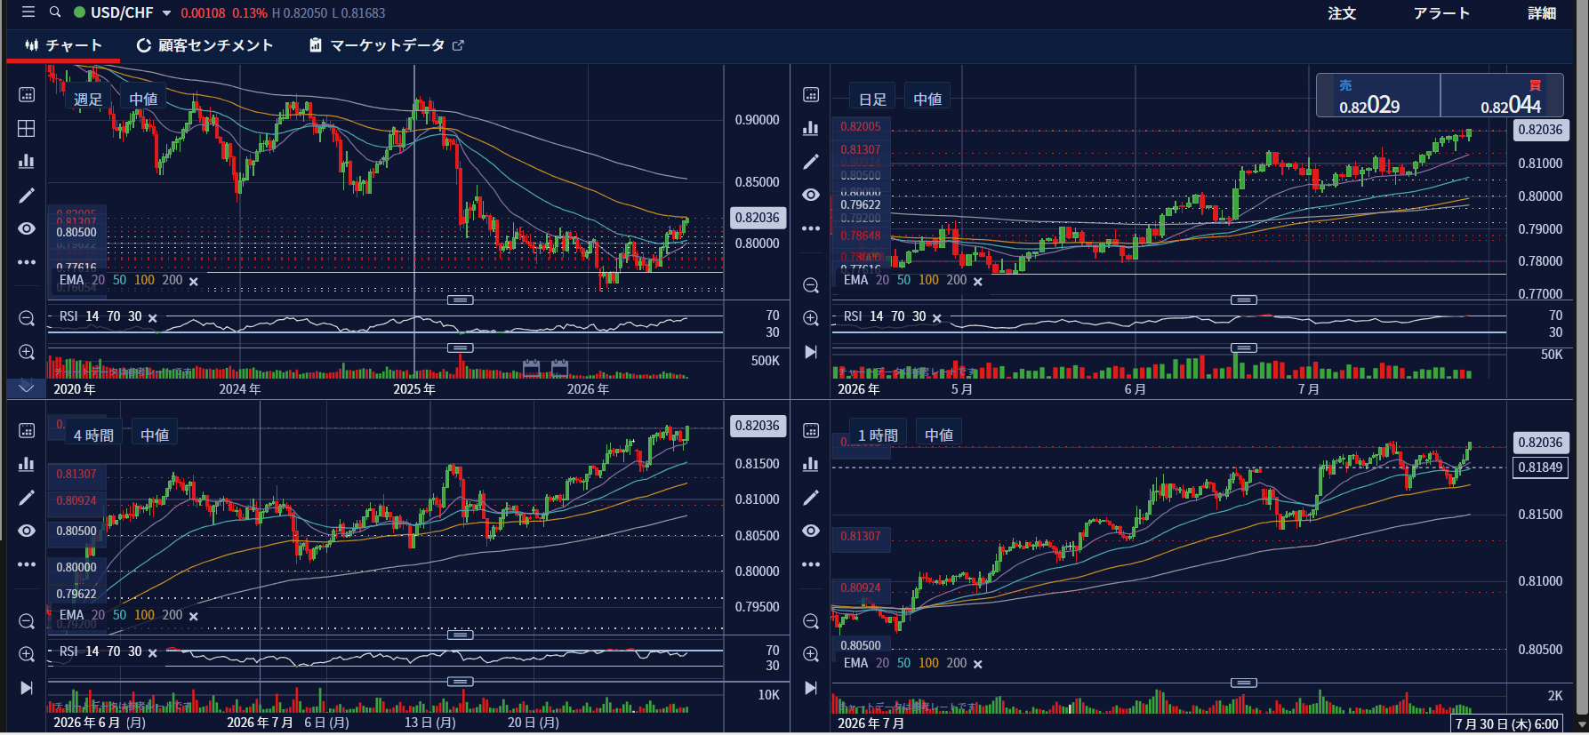Switch to the チャート tab
Image resolution: width=1589 pixels, height=735 pixels.
(63, 45)
